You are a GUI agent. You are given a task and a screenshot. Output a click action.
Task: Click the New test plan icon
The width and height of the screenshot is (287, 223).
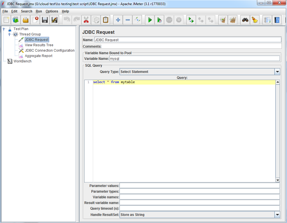(6, 20)
